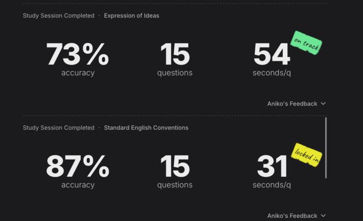Select the 73% accuracy figure
This screenshot has height=221, width=363.
(x=78, y=54)
